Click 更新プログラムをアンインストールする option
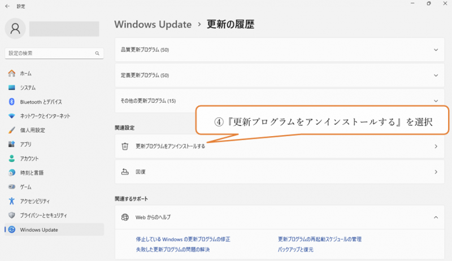The image size is (452, 261). (x=170, y=146)
